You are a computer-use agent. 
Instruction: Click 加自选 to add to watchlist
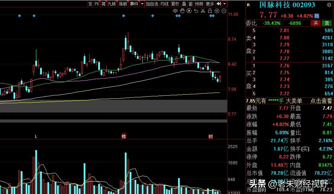click(152, 4)
